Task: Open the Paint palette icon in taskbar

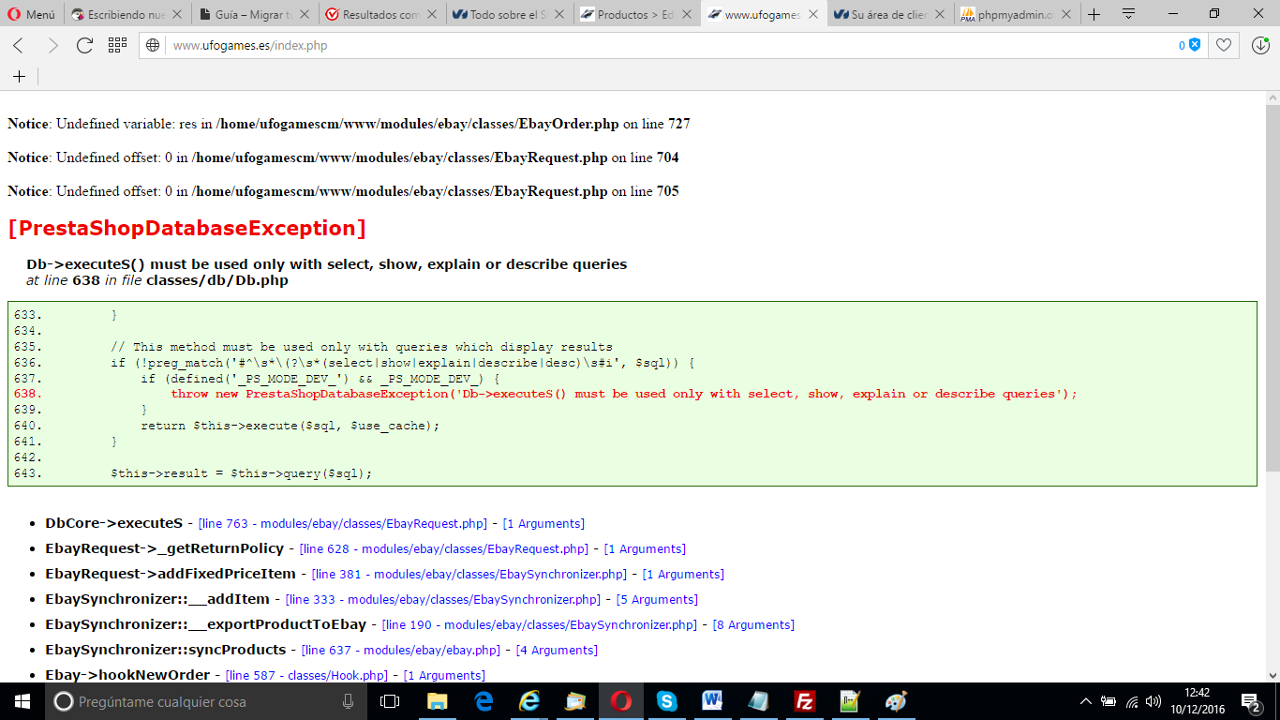Action: [897, 701]
